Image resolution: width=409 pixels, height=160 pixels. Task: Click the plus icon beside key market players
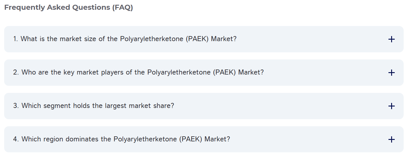(x=391, y=72)
